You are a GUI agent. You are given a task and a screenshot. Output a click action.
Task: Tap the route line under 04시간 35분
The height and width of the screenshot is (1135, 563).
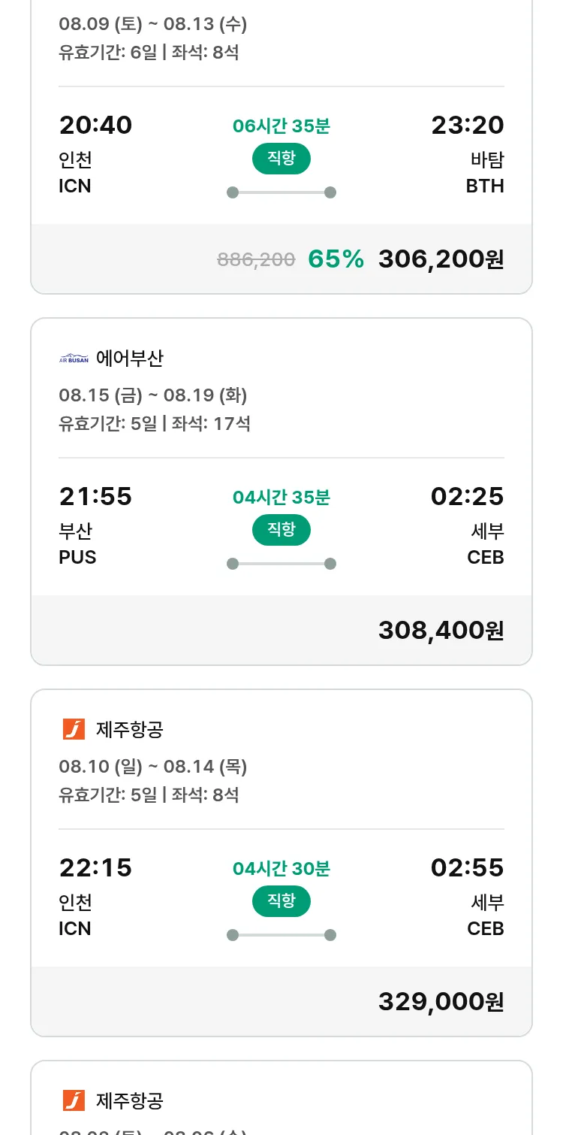click(x=281, y=564)
